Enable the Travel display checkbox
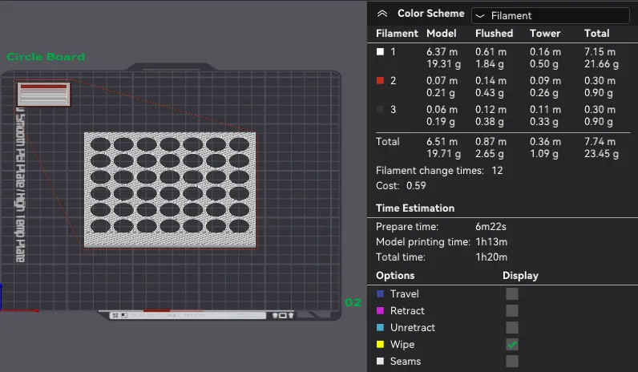Screen dimensions: 638x372 click(x=512, y=294)
